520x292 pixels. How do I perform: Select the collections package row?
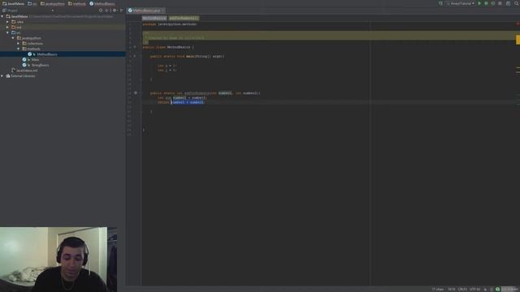tap(63, 43)
